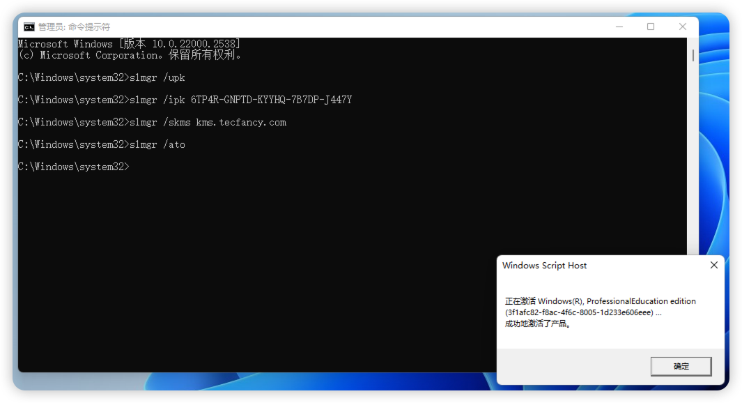Screen dimensions: 742x403
Task: Click the last empty C:\Windows\system32> prompt
Action: point(73,167)
